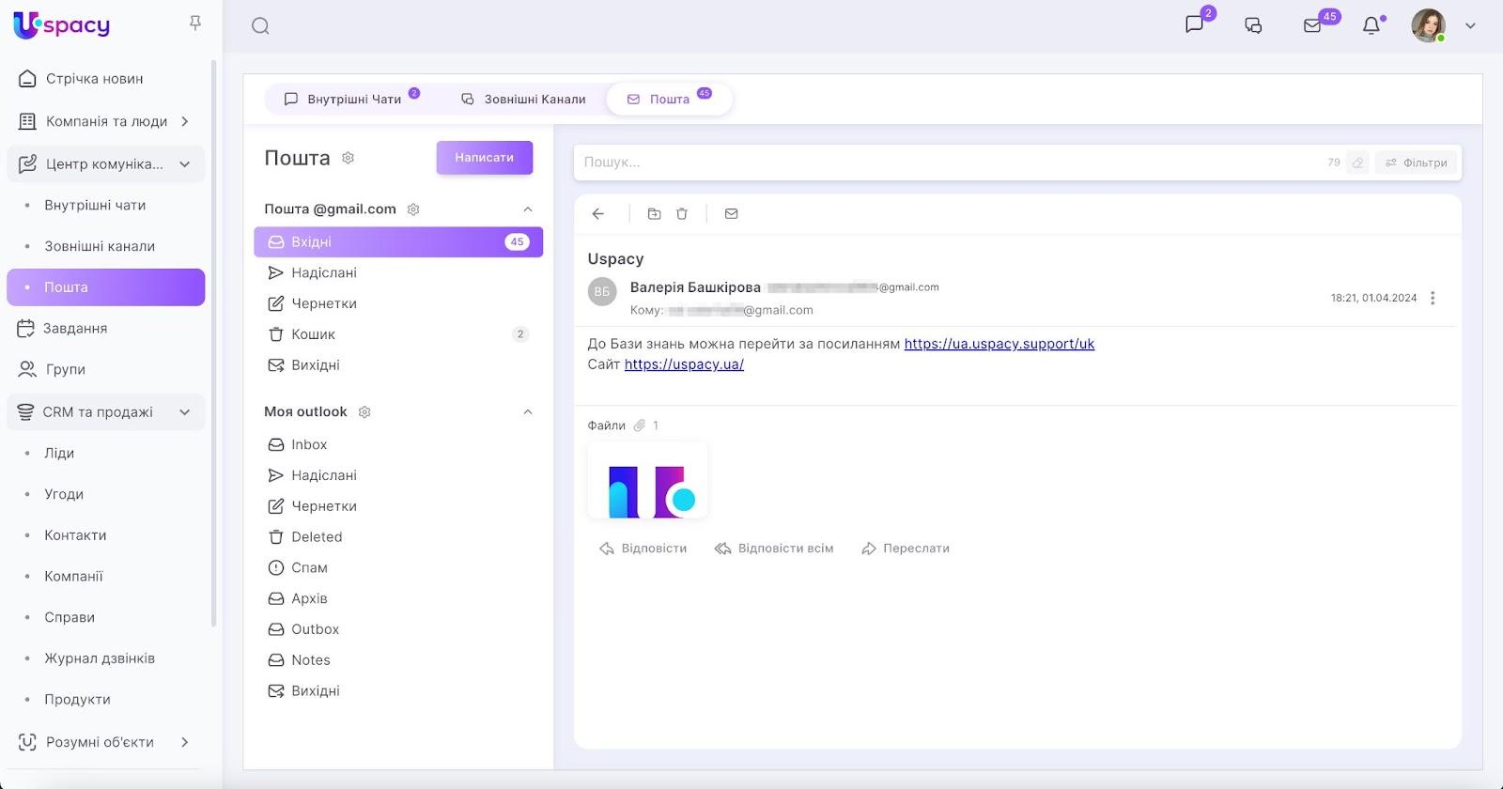Open the ua.uspacy.support/uk link
The width and height of the screenshot is (1503, 789).
click(x=999, y=344)
